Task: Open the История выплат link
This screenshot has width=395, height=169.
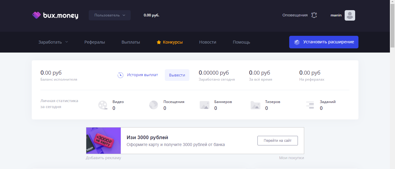Action: pos(142,75)
